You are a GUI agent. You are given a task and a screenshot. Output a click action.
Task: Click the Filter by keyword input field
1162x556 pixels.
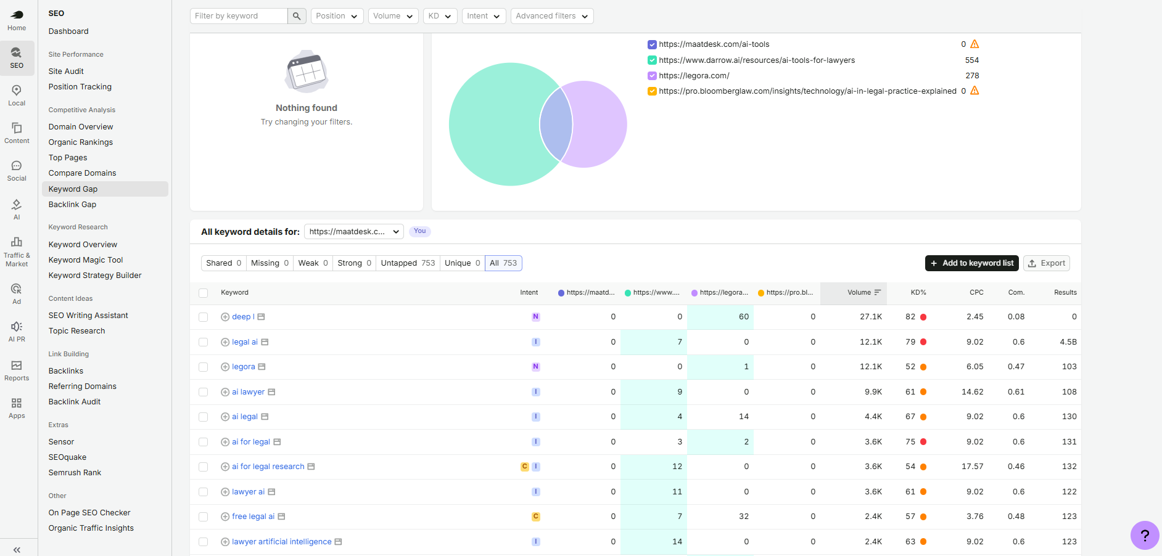[239, 16]
